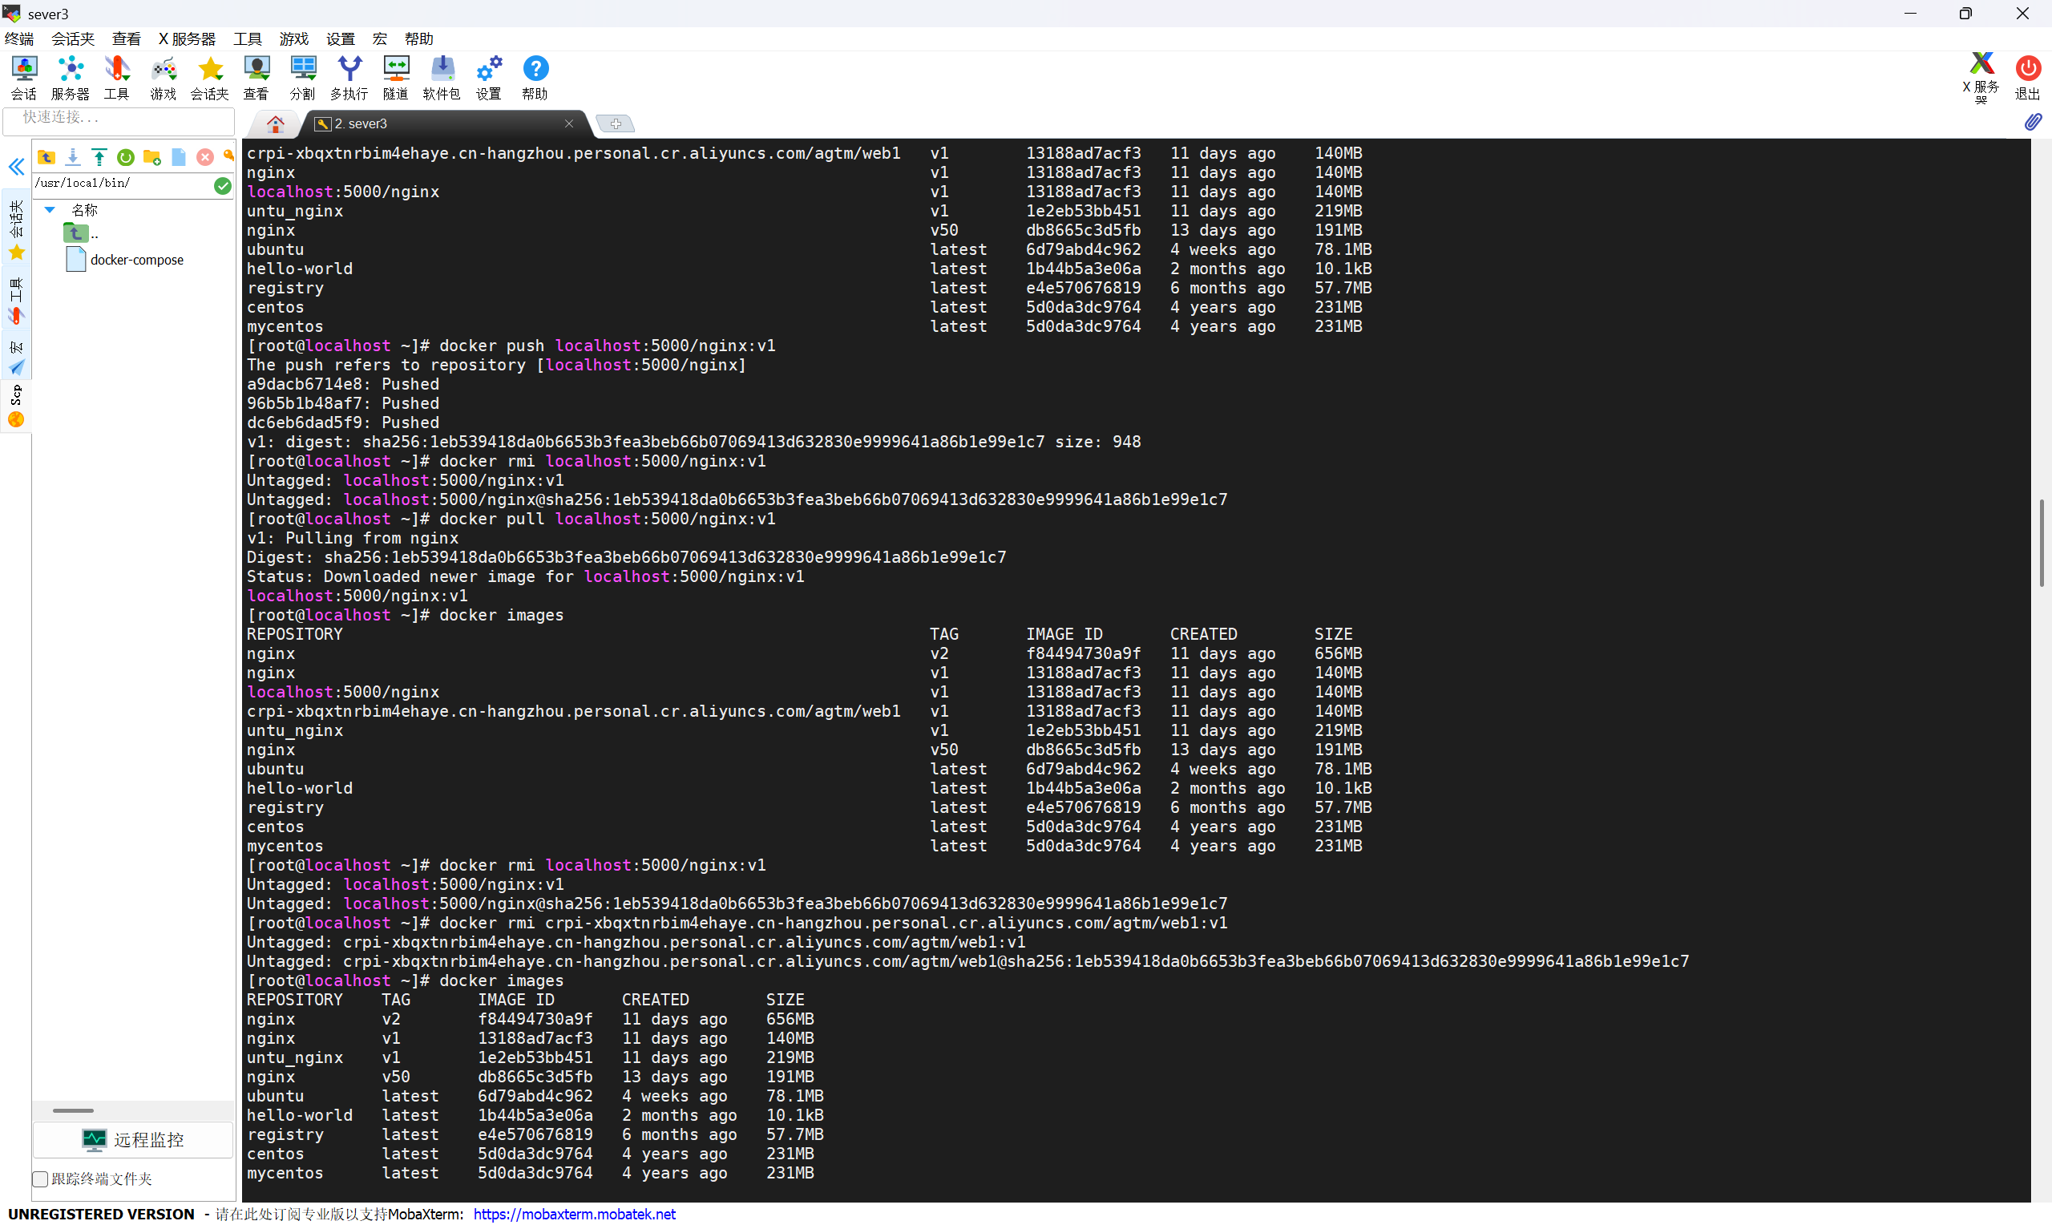This screenshot has width=2052, height=1225.
Task: Open the mobaxterm.mobatek.net link
Action: click(x=574, y=1215)
